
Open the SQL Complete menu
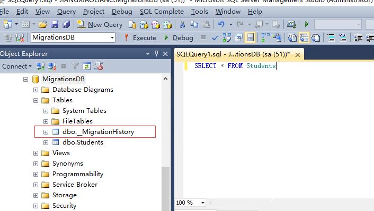(162, 12)
